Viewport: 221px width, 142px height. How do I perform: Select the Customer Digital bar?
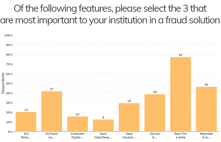pos(78,124)
